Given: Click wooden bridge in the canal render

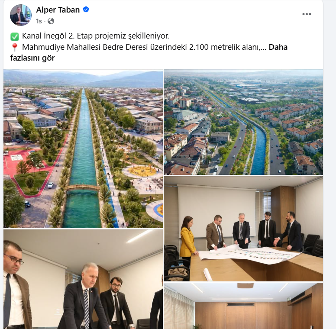Looking at the screenshot, I should click(83, 188).
